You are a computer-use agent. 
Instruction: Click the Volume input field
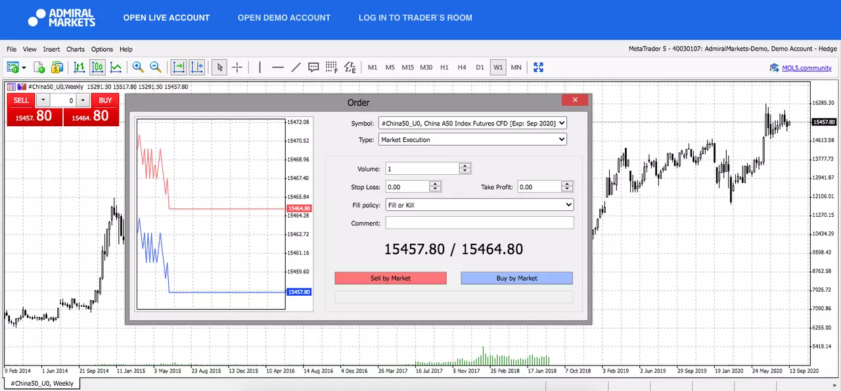(422, 169)
